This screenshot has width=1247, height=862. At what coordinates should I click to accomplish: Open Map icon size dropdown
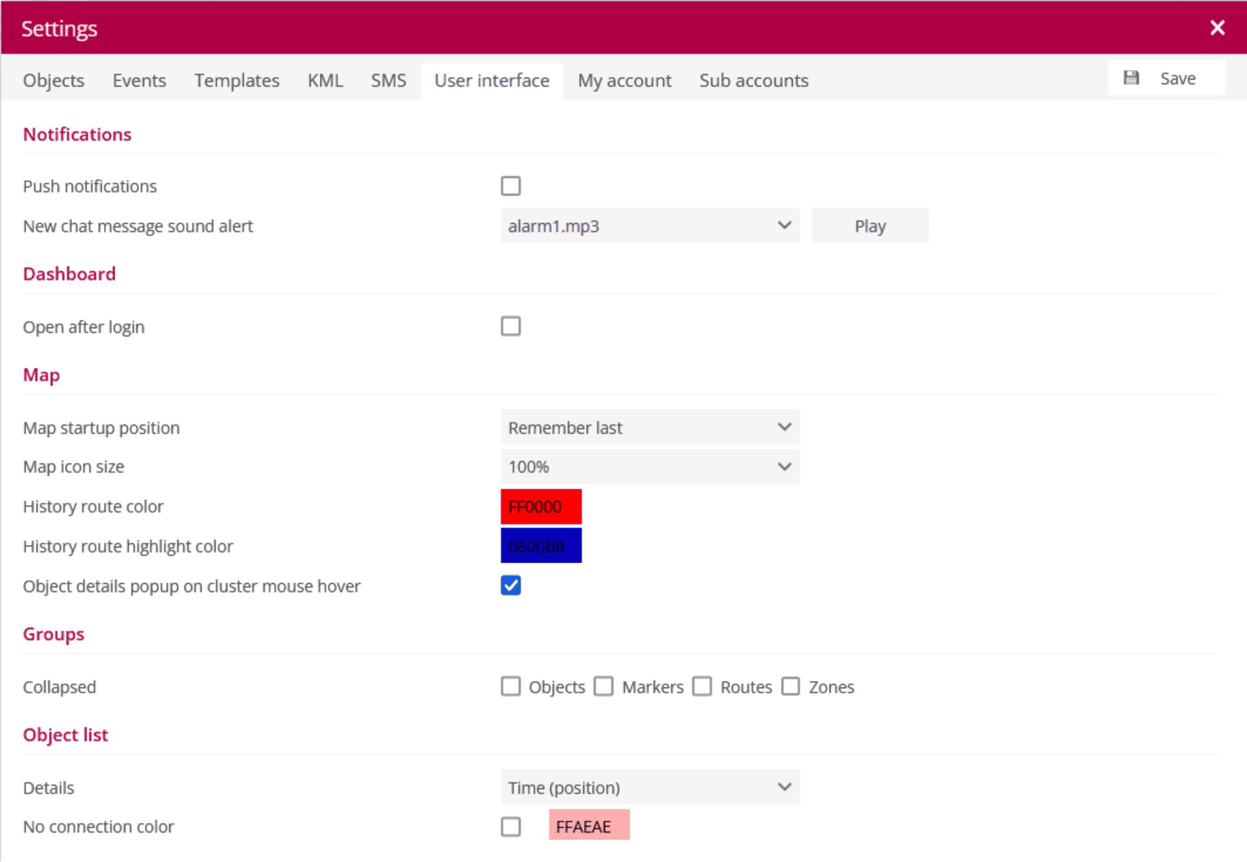pos(649,467)
